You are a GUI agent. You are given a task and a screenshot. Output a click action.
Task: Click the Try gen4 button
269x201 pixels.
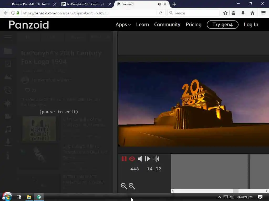point(223,25)
